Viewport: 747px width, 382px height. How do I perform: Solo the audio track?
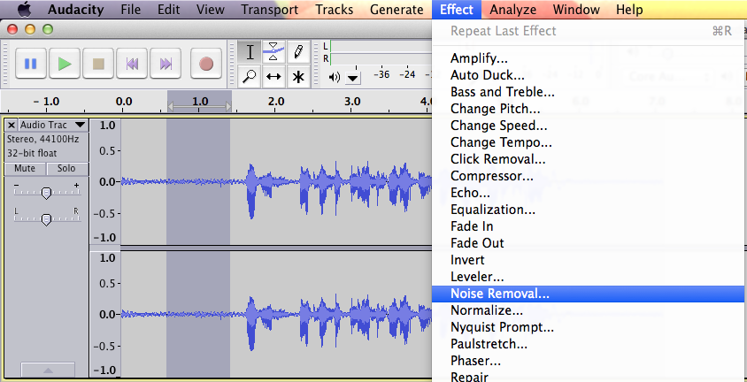[x=66, y=168]
